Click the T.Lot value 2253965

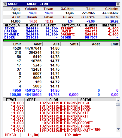(88, 13)
